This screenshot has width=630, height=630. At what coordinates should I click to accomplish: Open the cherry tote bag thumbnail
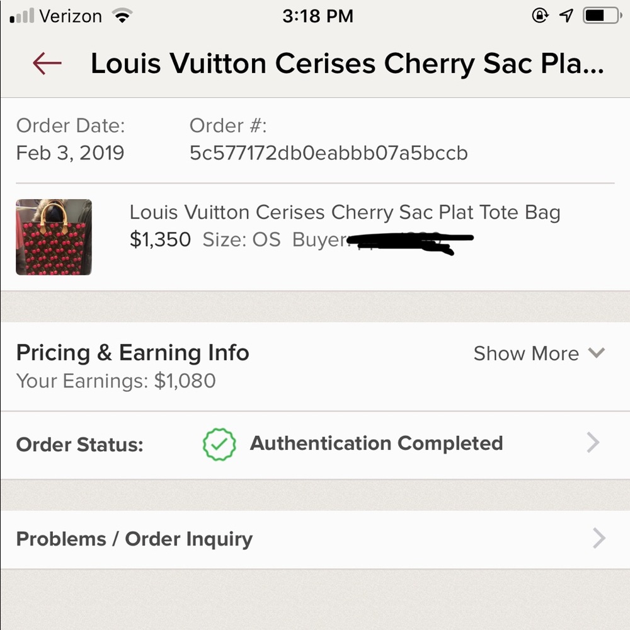[54, 237]
